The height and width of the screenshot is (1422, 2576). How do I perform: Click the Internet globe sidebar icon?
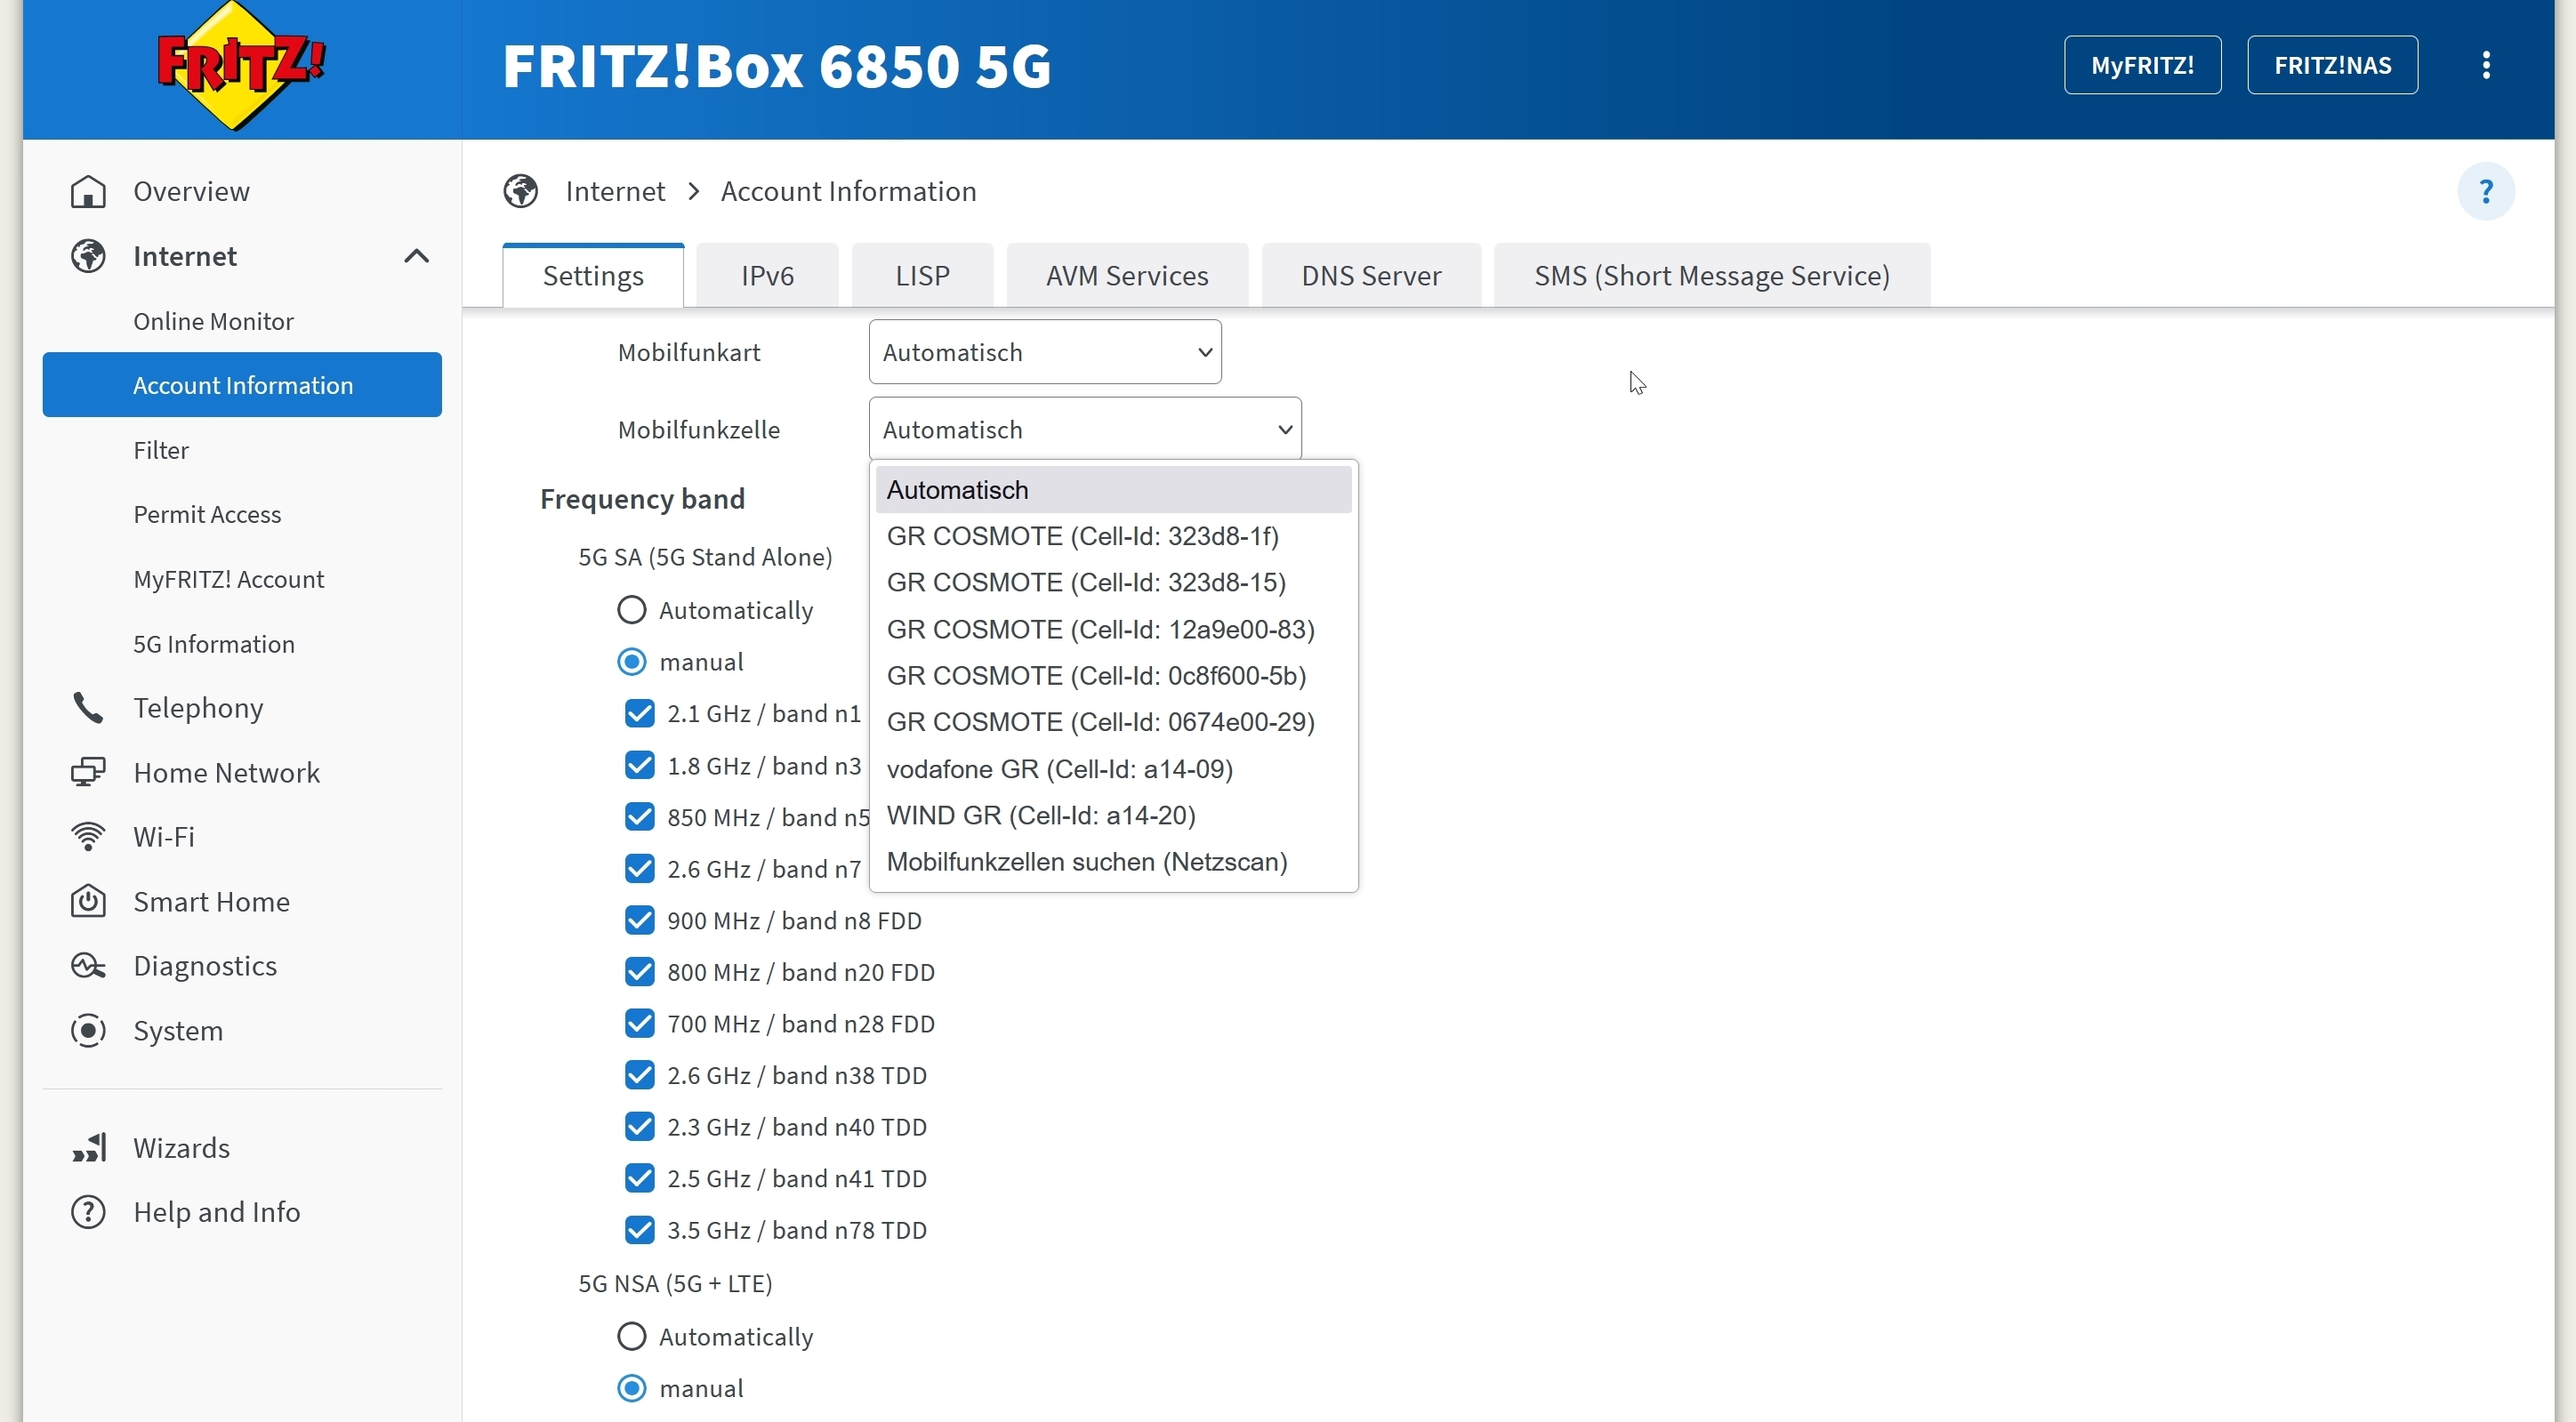click(x=88, y=256)
